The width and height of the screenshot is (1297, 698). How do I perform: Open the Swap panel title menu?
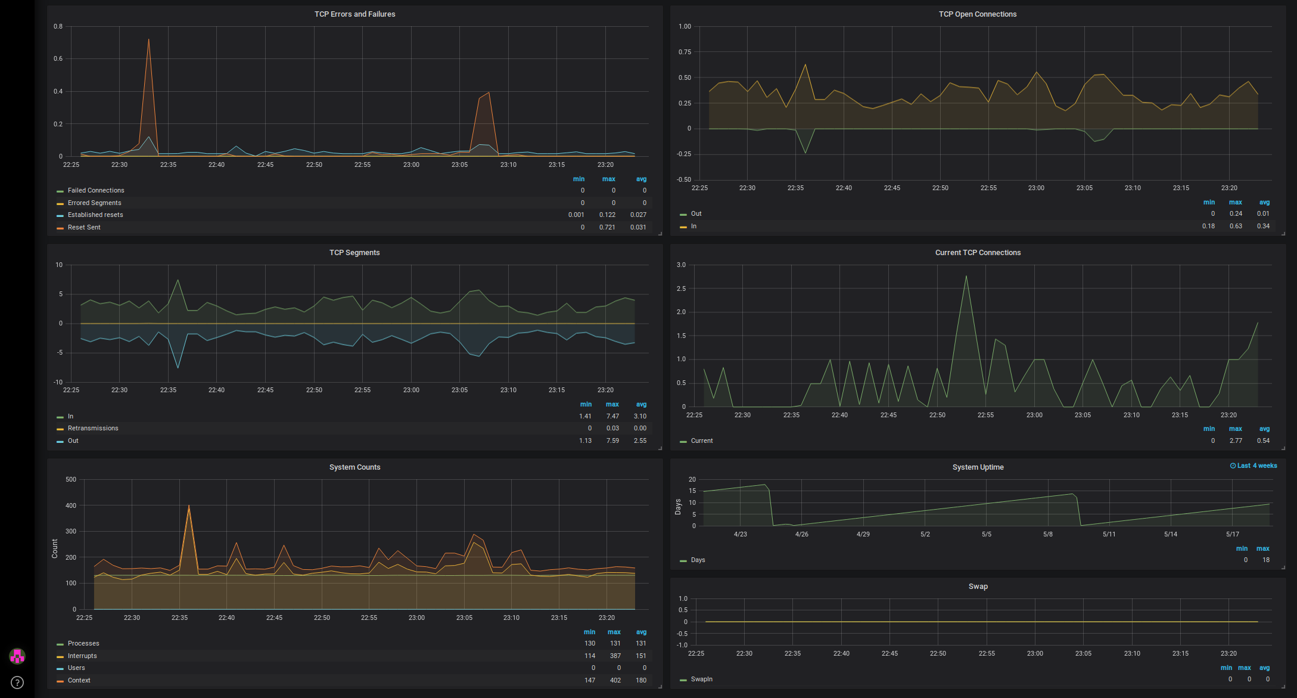click(x=978, y=587)
